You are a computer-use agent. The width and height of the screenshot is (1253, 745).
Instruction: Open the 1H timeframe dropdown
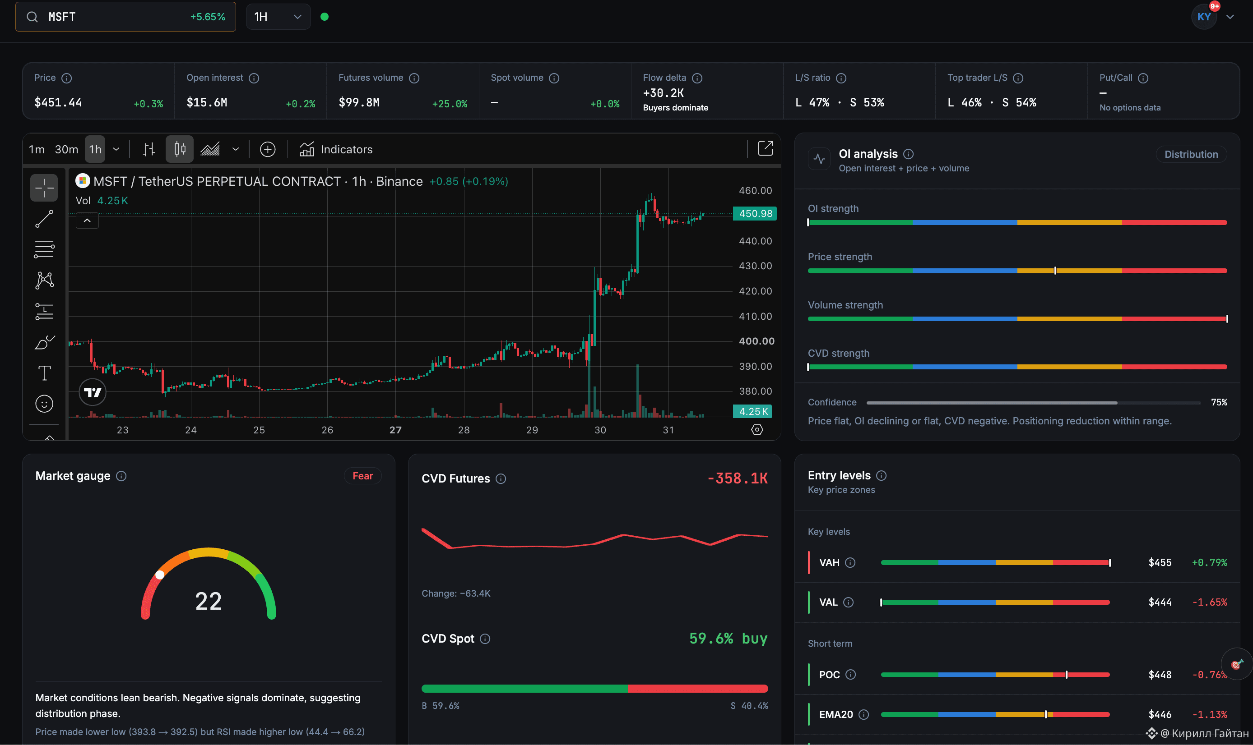(278, 17)
